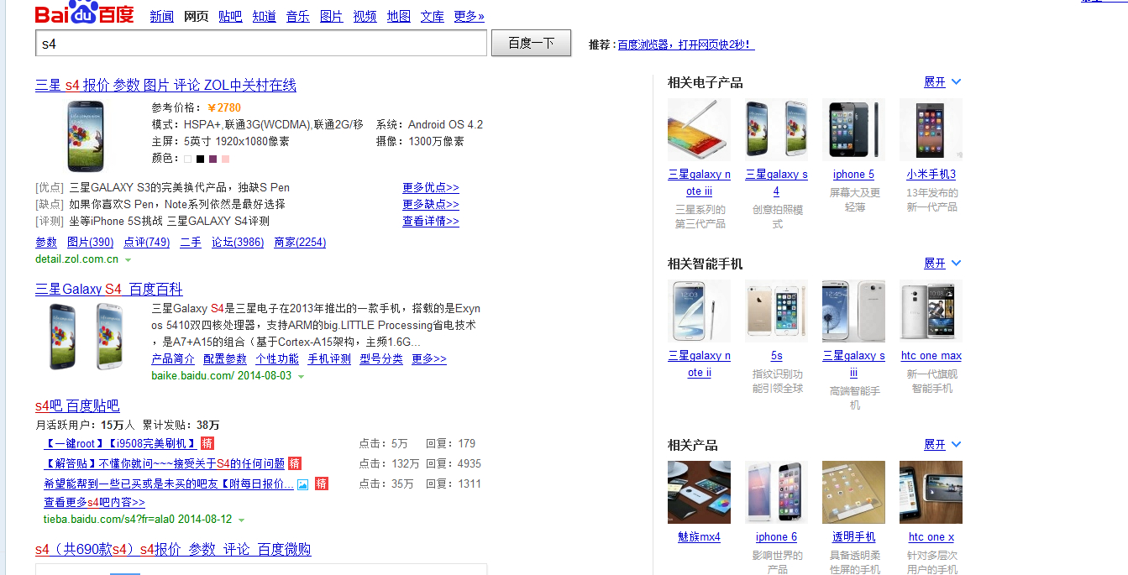The width and height of the screenshot is (1128, 575).
Task: Switch to 文库 search tab
Action: 433,16
